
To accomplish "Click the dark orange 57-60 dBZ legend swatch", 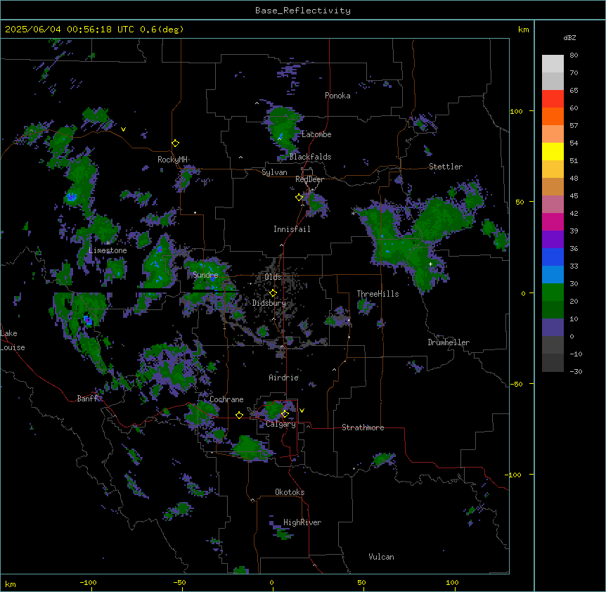I will [x=553, y=117].
